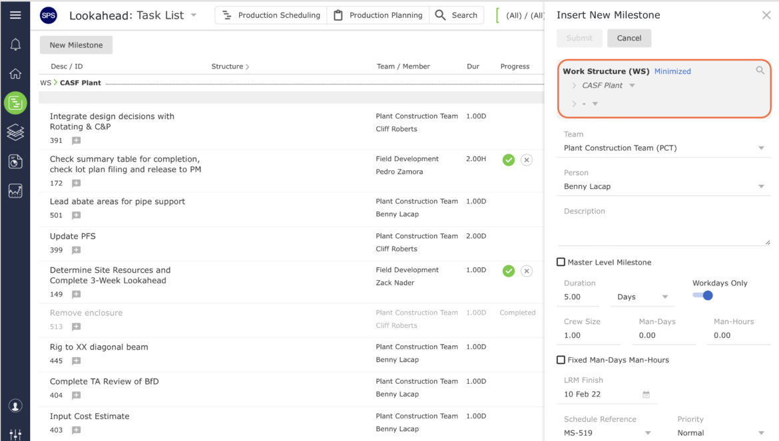Screen dimensions: 779x441
Task: Open Duration unit Days dropdown
Action: (x=641, y=297)
